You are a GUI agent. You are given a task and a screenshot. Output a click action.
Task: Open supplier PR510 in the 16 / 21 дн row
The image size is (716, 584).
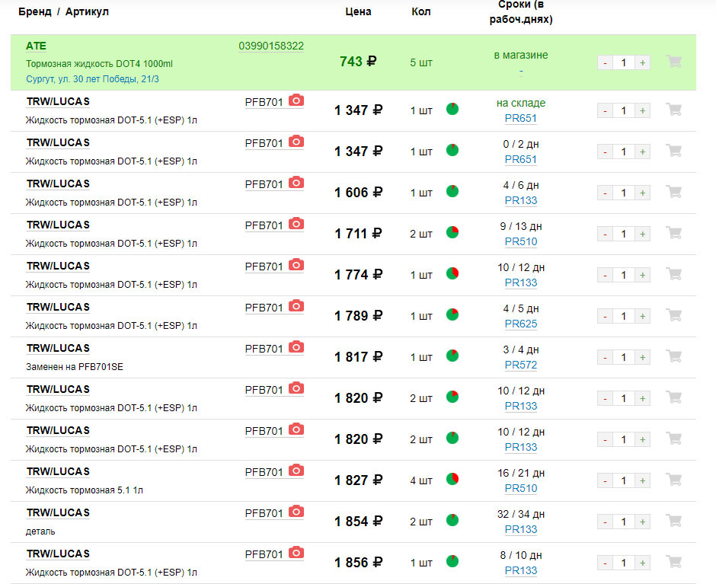pyautogui.click(x=520, y=488)
